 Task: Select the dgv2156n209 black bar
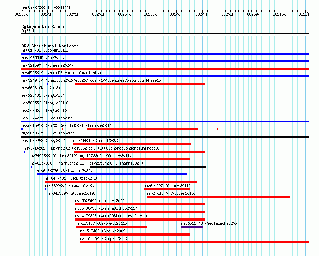click(148, 167)
